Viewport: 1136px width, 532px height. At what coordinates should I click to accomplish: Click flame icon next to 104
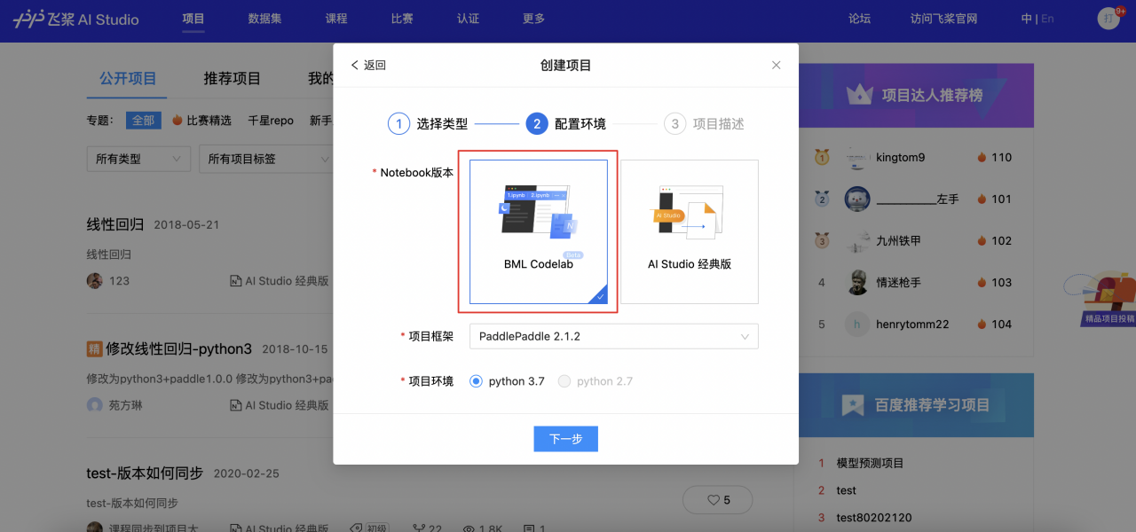(982, 324)
